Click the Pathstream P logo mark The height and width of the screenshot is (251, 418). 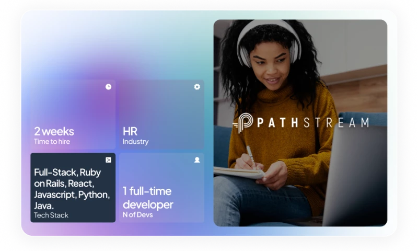[x=243, y=123]
